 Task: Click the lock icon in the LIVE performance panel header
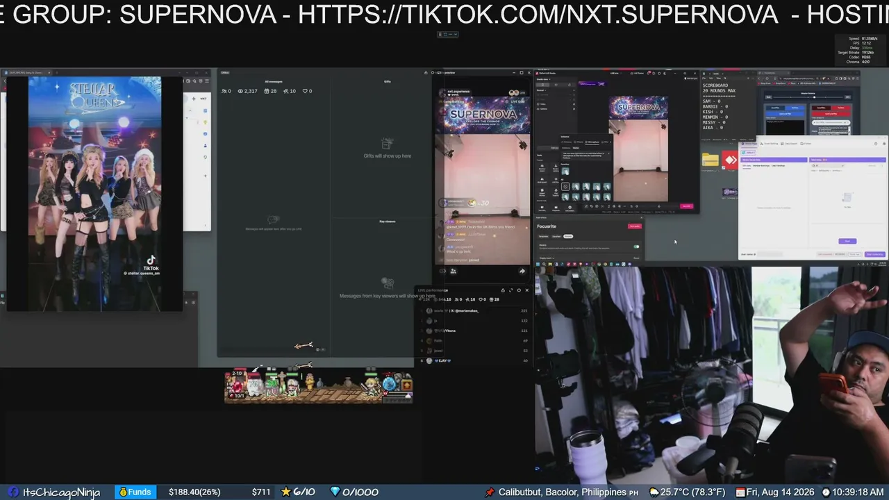[504, 290]
